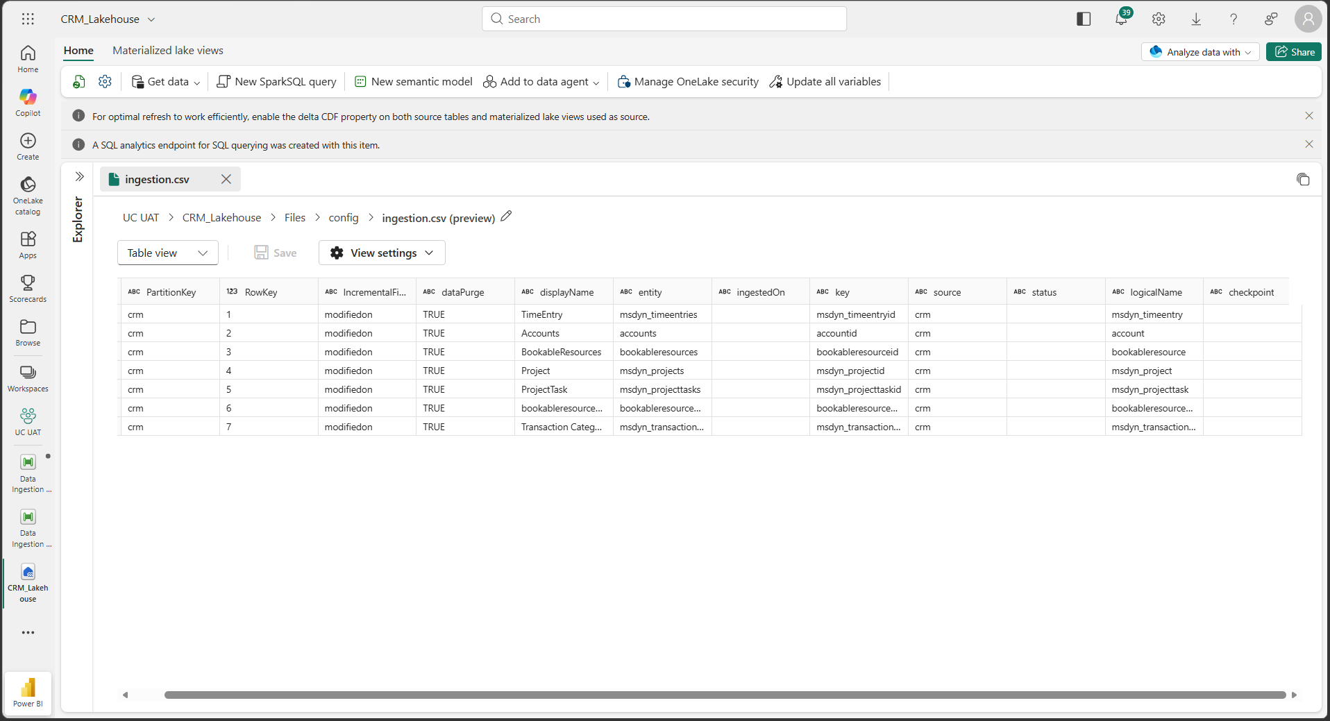Open Files breadcrumb link
Viewport: 1330px width, 721px height.
coord(295,218)
